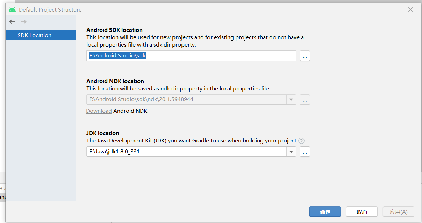
Task: Click the JDK path jdk1.8.0_331 combo box
Action: 186,152
